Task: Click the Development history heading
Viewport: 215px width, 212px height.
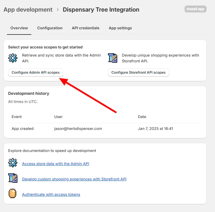Action: [x=29, y=93]
